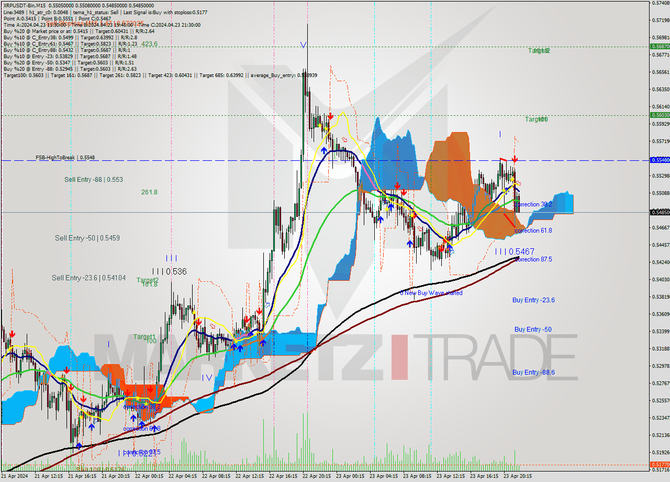Image resolution: width=670 pixels, height=482 pixels.
Task: Click the '23 Apr 00:15' time axis label
Action: click(350, 476)
